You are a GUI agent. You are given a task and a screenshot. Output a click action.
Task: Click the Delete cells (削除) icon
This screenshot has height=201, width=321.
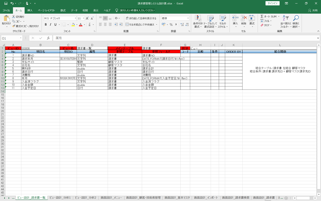pos(244,18)
